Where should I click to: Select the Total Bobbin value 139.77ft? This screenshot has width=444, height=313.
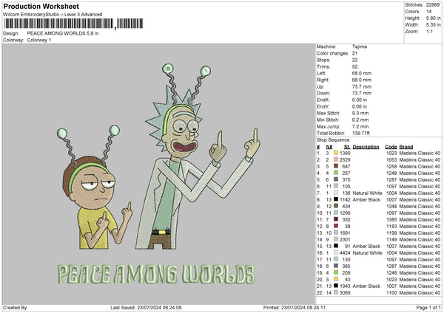point(361,133)
